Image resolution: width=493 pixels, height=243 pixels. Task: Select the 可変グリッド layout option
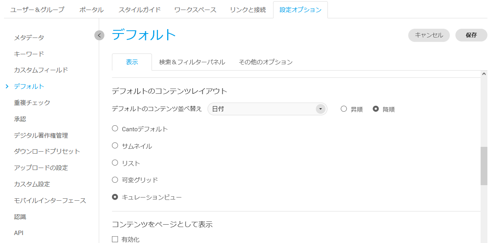click(x=115, y=180)
